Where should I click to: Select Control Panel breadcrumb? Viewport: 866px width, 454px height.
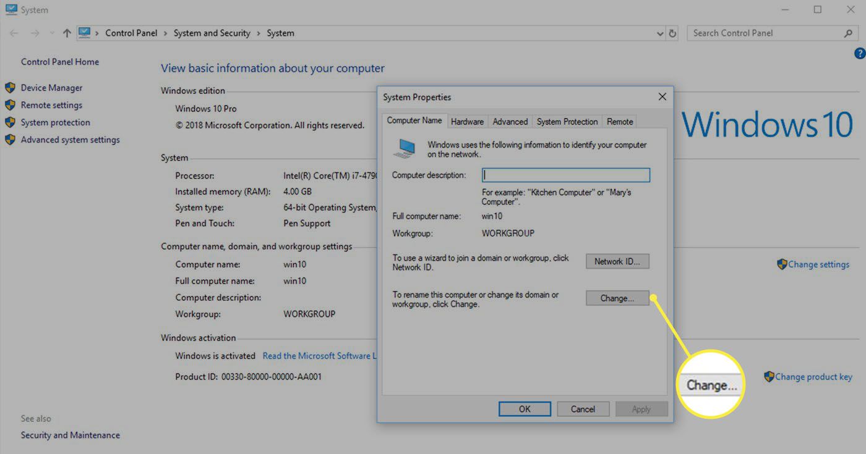131,33
